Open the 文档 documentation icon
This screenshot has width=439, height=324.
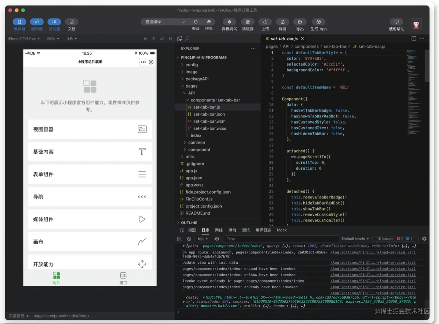click(71, 22)
